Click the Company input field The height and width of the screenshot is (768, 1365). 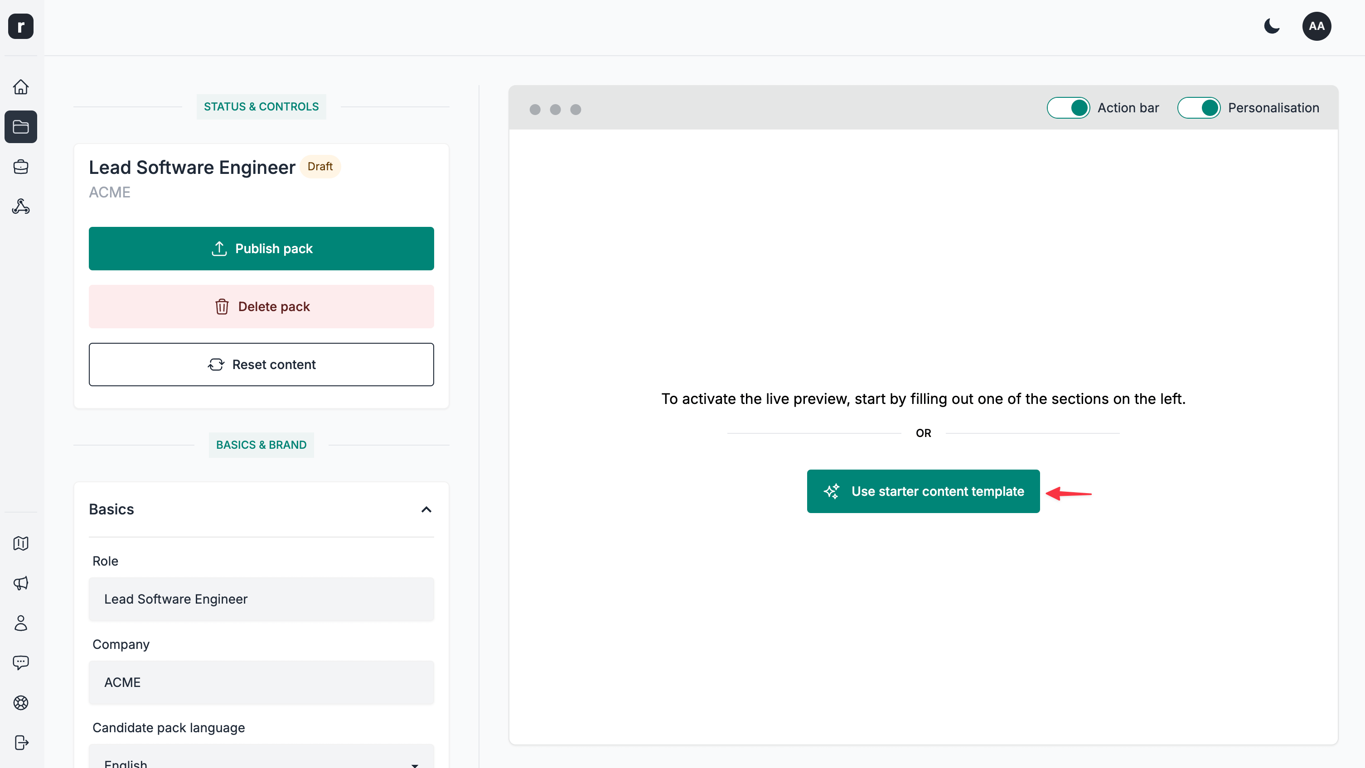tap(261, 682)
